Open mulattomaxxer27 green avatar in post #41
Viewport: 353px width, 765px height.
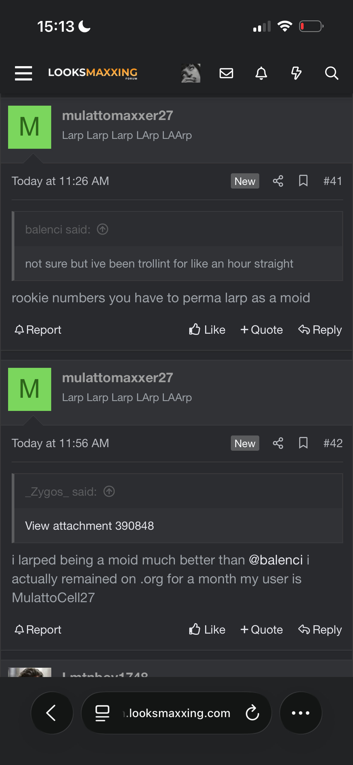tap(30, 127)
